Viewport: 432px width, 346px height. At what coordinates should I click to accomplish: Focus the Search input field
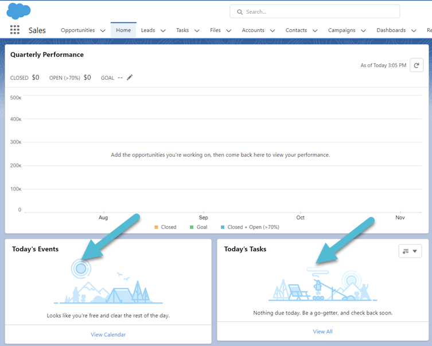pos(318,11)
